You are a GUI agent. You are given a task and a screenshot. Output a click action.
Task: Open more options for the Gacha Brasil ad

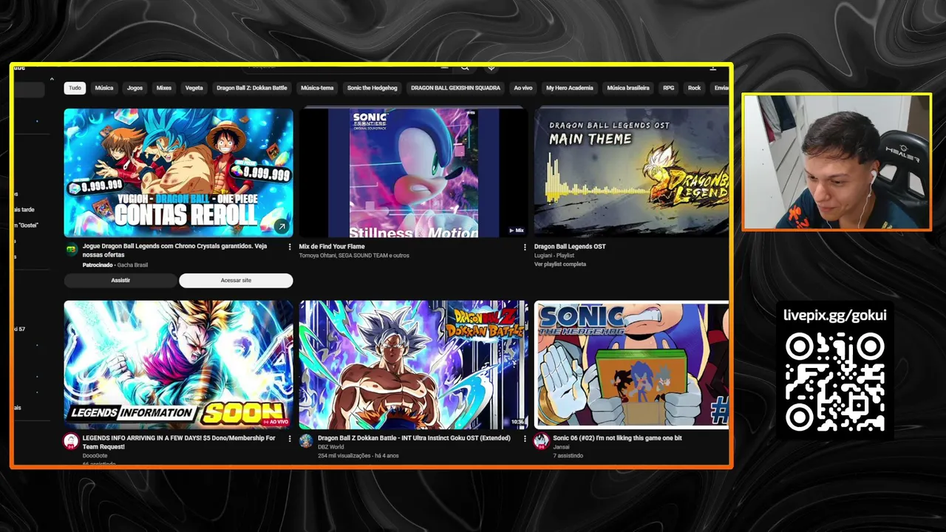click(289, 247)
